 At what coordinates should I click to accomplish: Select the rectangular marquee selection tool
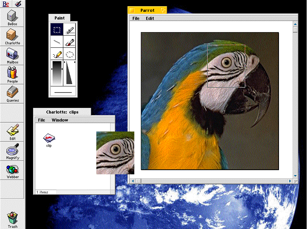point(57,29)
